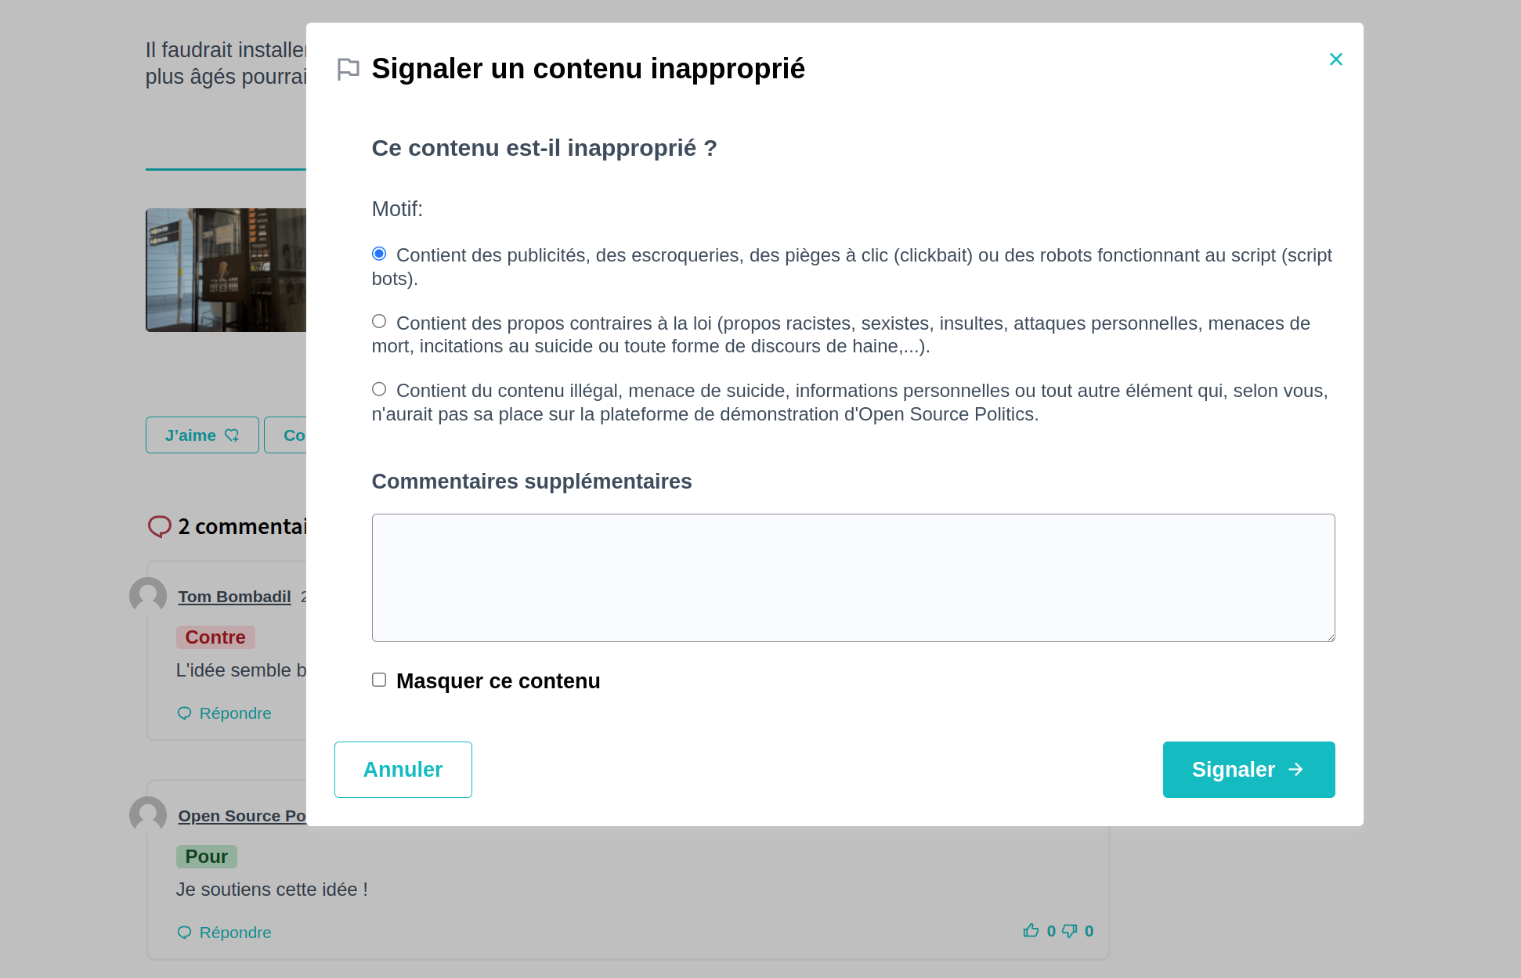This screenshot has height=978, width=1521.
Task: Upvote the Pour comment thumbs-up icon
Action: coord(1031,930)
